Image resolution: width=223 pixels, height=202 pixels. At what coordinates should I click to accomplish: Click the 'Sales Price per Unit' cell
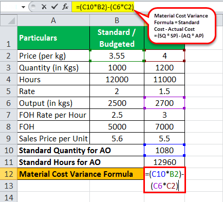click(53, 139)
